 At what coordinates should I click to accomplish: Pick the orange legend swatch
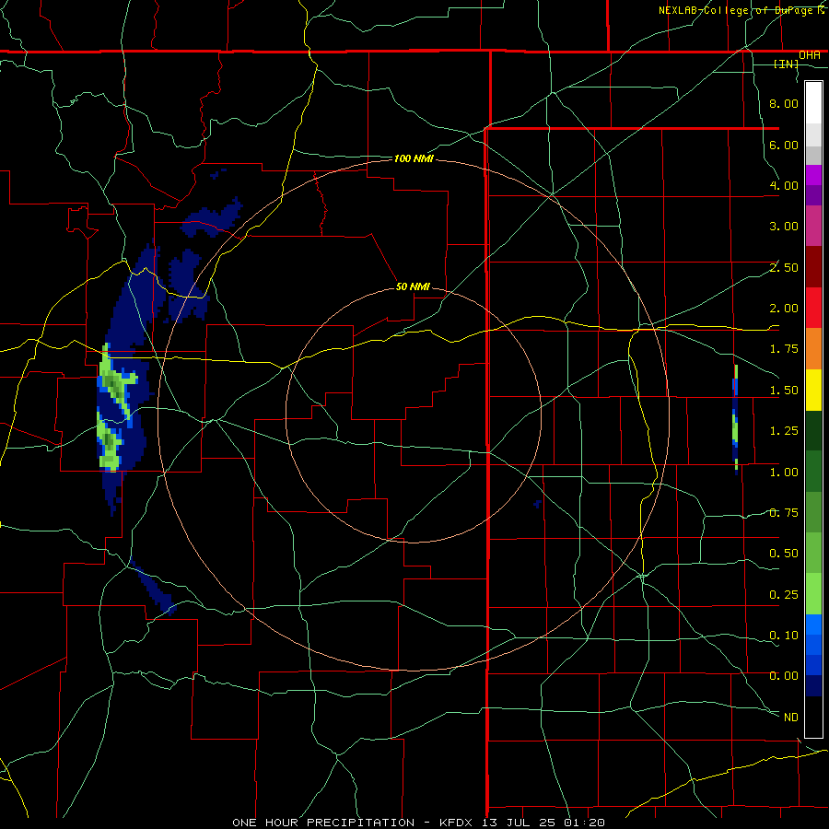pyautogui.click(x=813, y=349)
